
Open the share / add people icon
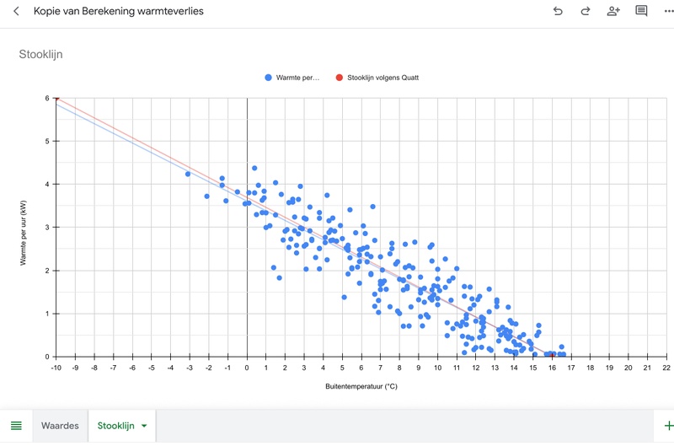click(613, 12)
